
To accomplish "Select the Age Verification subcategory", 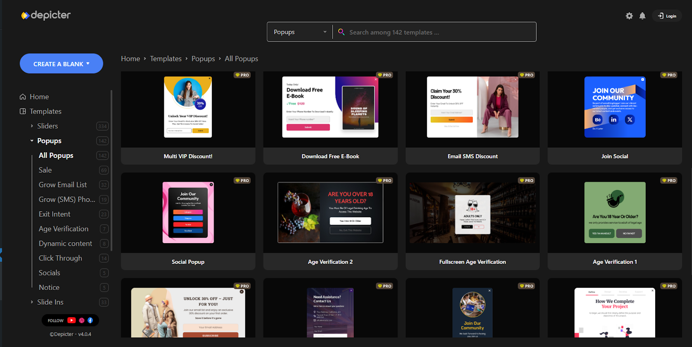I will point(64,229).
